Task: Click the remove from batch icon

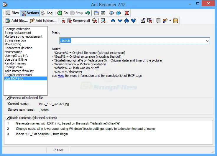Action: 150,21
